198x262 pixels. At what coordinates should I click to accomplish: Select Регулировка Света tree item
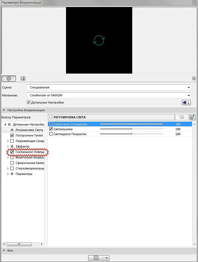(x=29, y=130)
